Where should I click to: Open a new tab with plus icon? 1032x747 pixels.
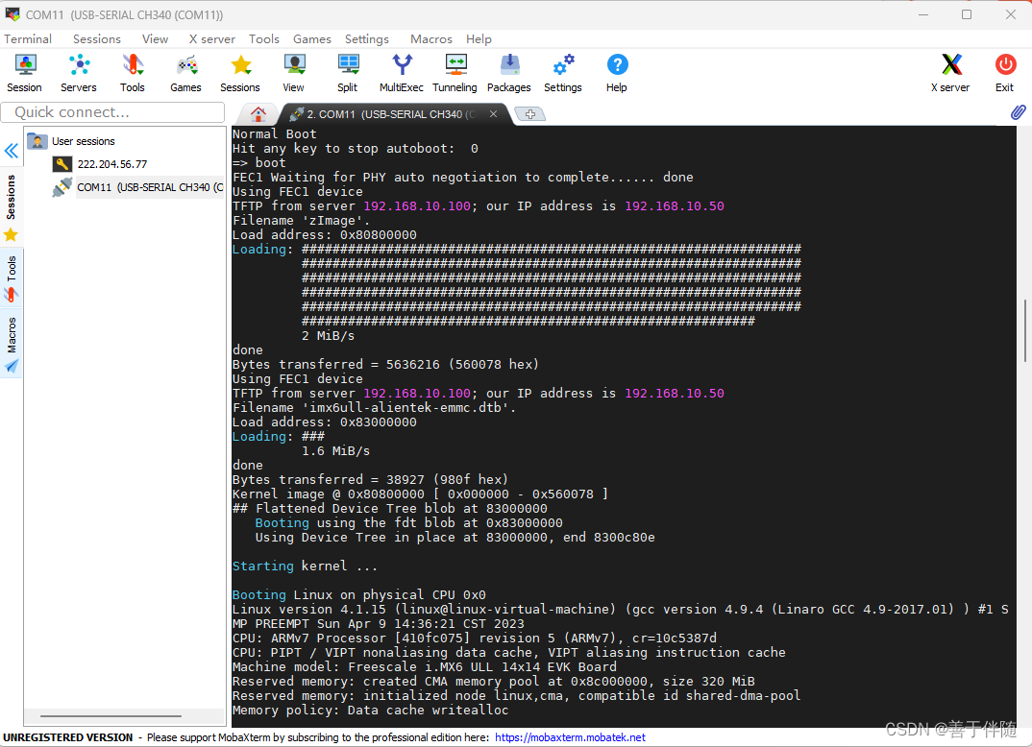(x=530, y=114)
